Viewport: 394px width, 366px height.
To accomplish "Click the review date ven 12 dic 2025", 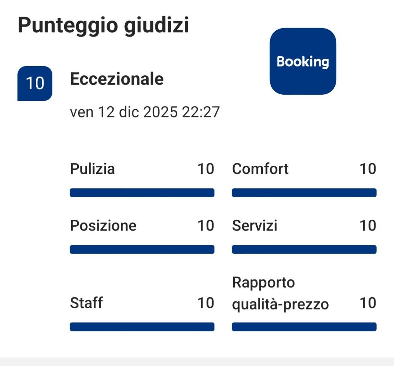I will (145, 112).
